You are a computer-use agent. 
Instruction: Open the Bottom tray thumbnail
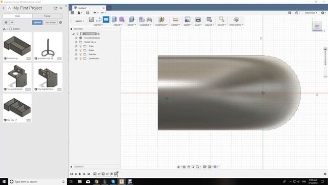pos(17,46)
